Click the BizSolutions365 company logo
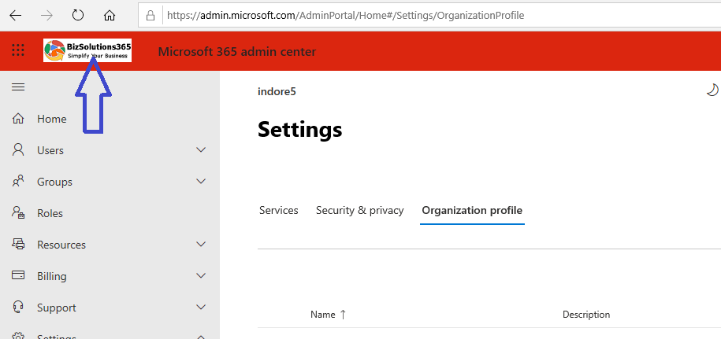Image resolution: width=721 pixels, height=339 pixels. pos(87,51)
